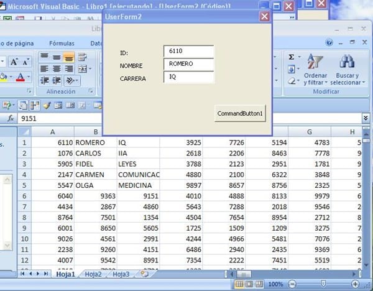
Task: Switch to Page Layout view
Action: 249,284
